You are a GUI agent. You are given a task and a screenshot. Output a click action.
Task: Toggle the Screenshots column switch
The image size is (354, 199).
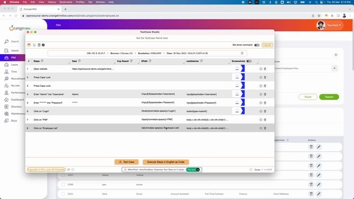[249, 61]
